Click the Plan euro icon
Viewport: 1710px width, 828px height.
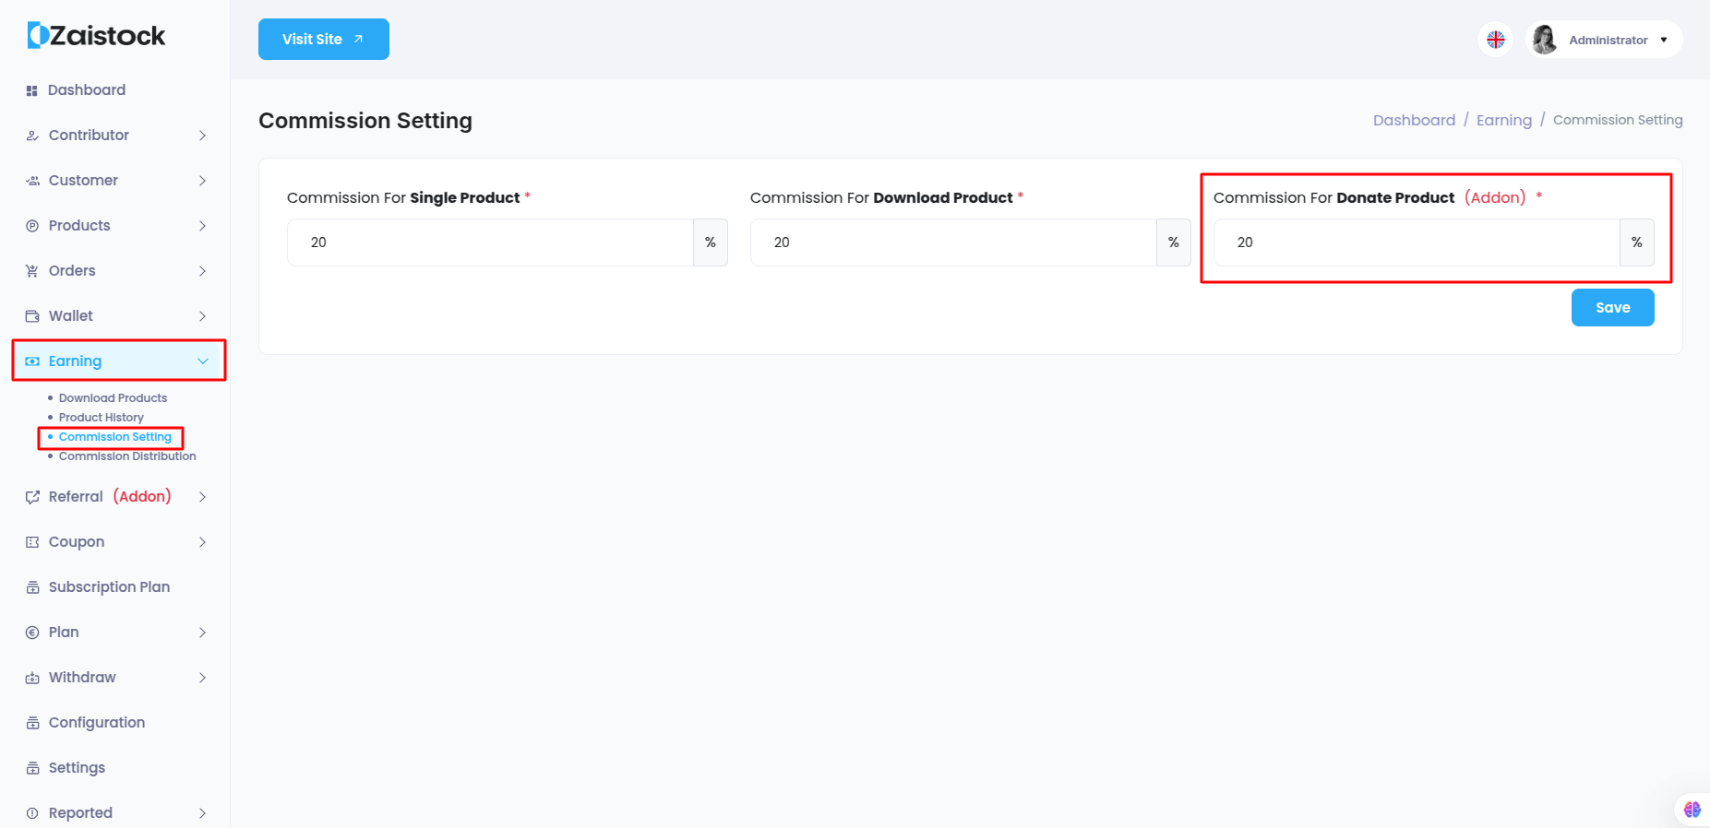[32, 633]
